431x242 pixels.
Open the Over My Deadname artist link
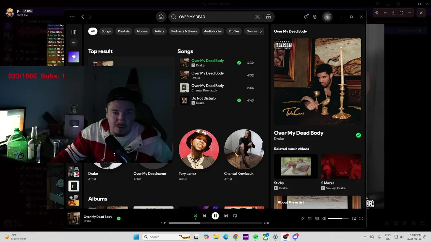tap(150, 174)
